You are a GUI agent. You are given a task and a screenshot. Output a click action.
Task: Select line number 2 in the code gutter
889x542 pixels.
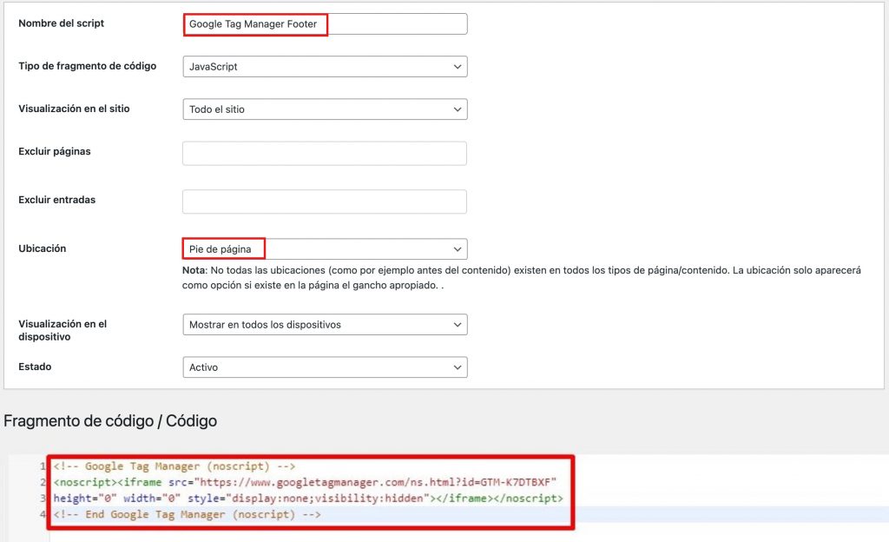tap(43, 482)
